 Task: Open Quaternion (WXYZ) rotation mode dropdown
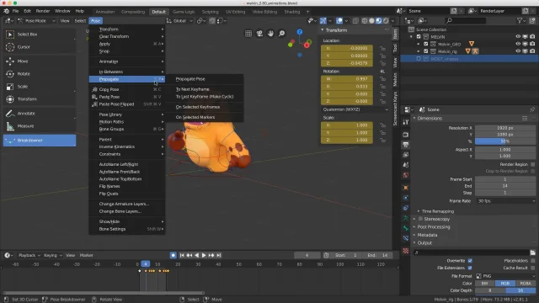355,109
